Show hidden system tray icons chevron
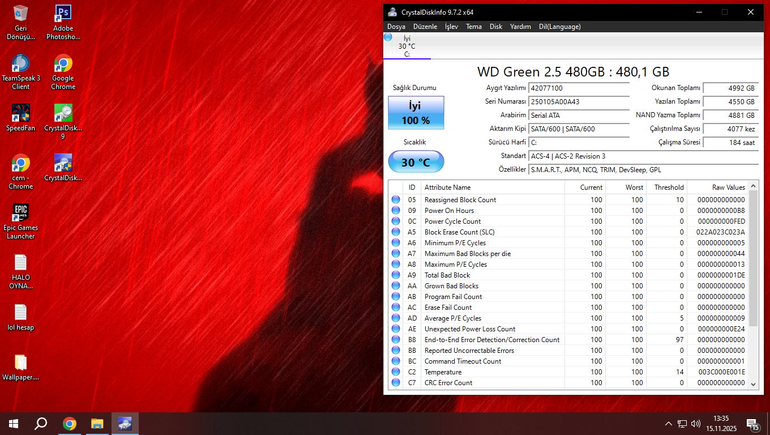This screenshot has height=435, width=770. pos(668,424)
